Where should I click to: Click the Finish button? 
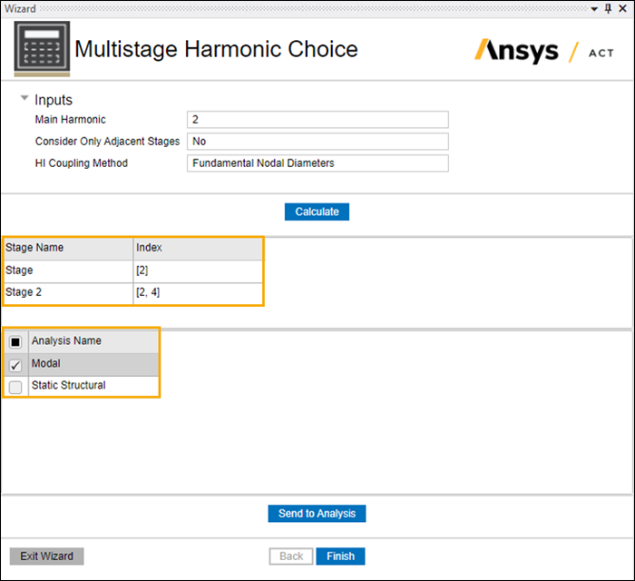coord(340,556)
